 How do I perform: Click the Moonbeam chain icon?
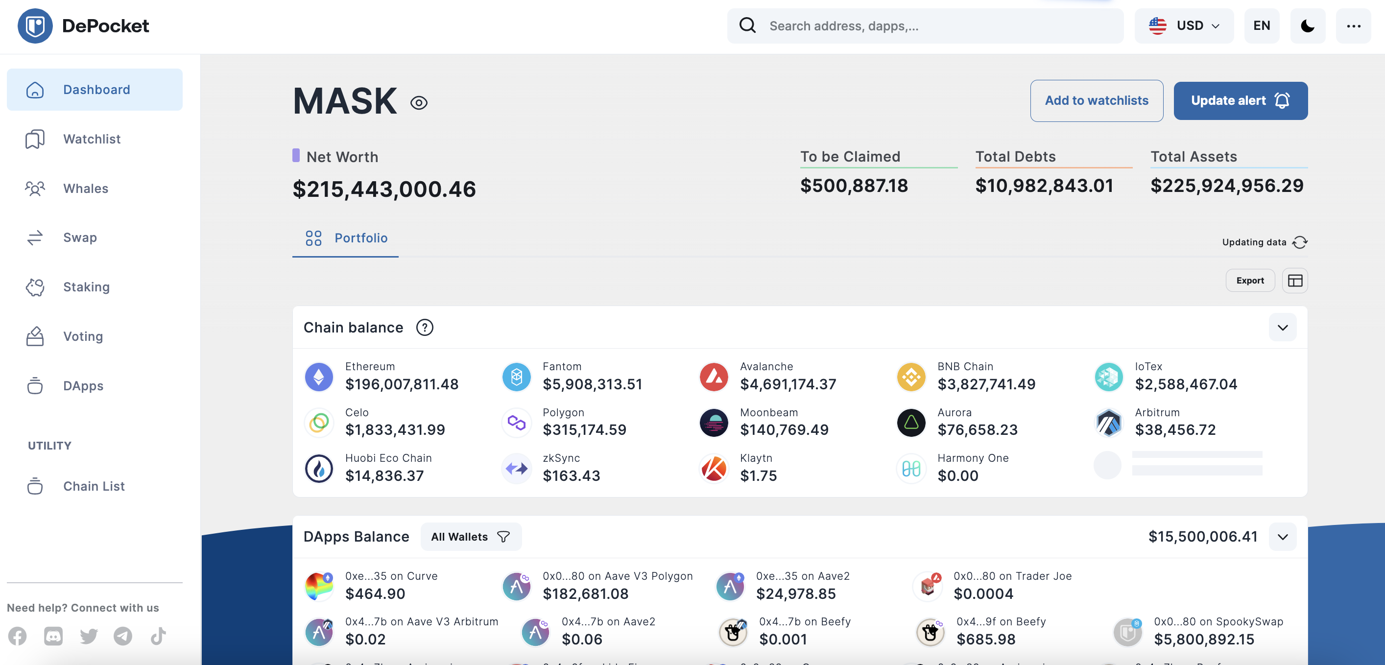tap(714, 423)
